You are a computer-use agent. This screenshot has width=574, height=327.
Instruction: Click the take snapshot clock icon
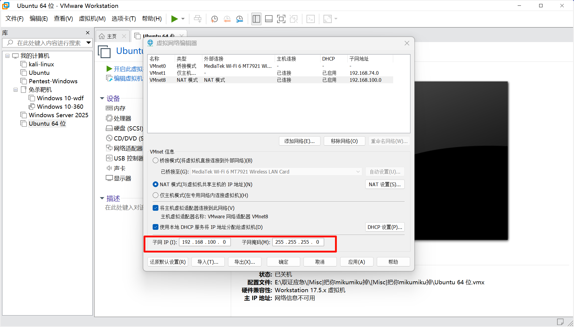point(214,19)
